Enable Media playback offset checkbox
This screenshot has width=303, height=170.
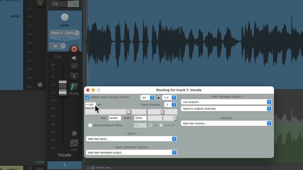[x=90, y=125]
